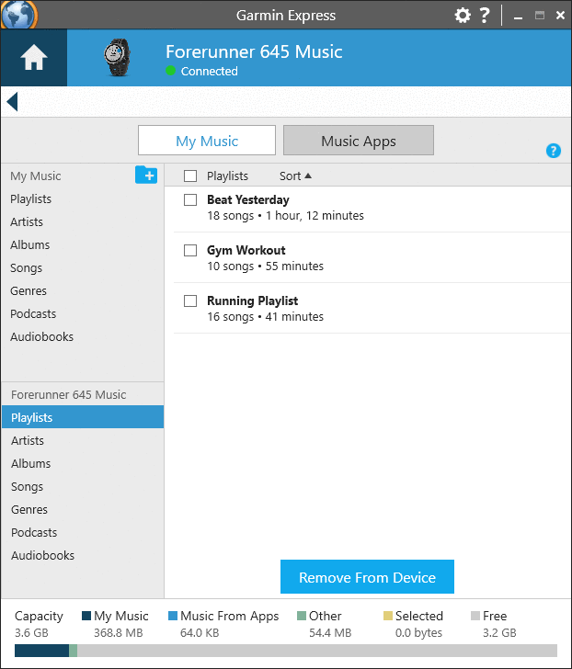Select Artists under Forerunner 645 Music
Screen dimensions: 572x669
(28, 440)
